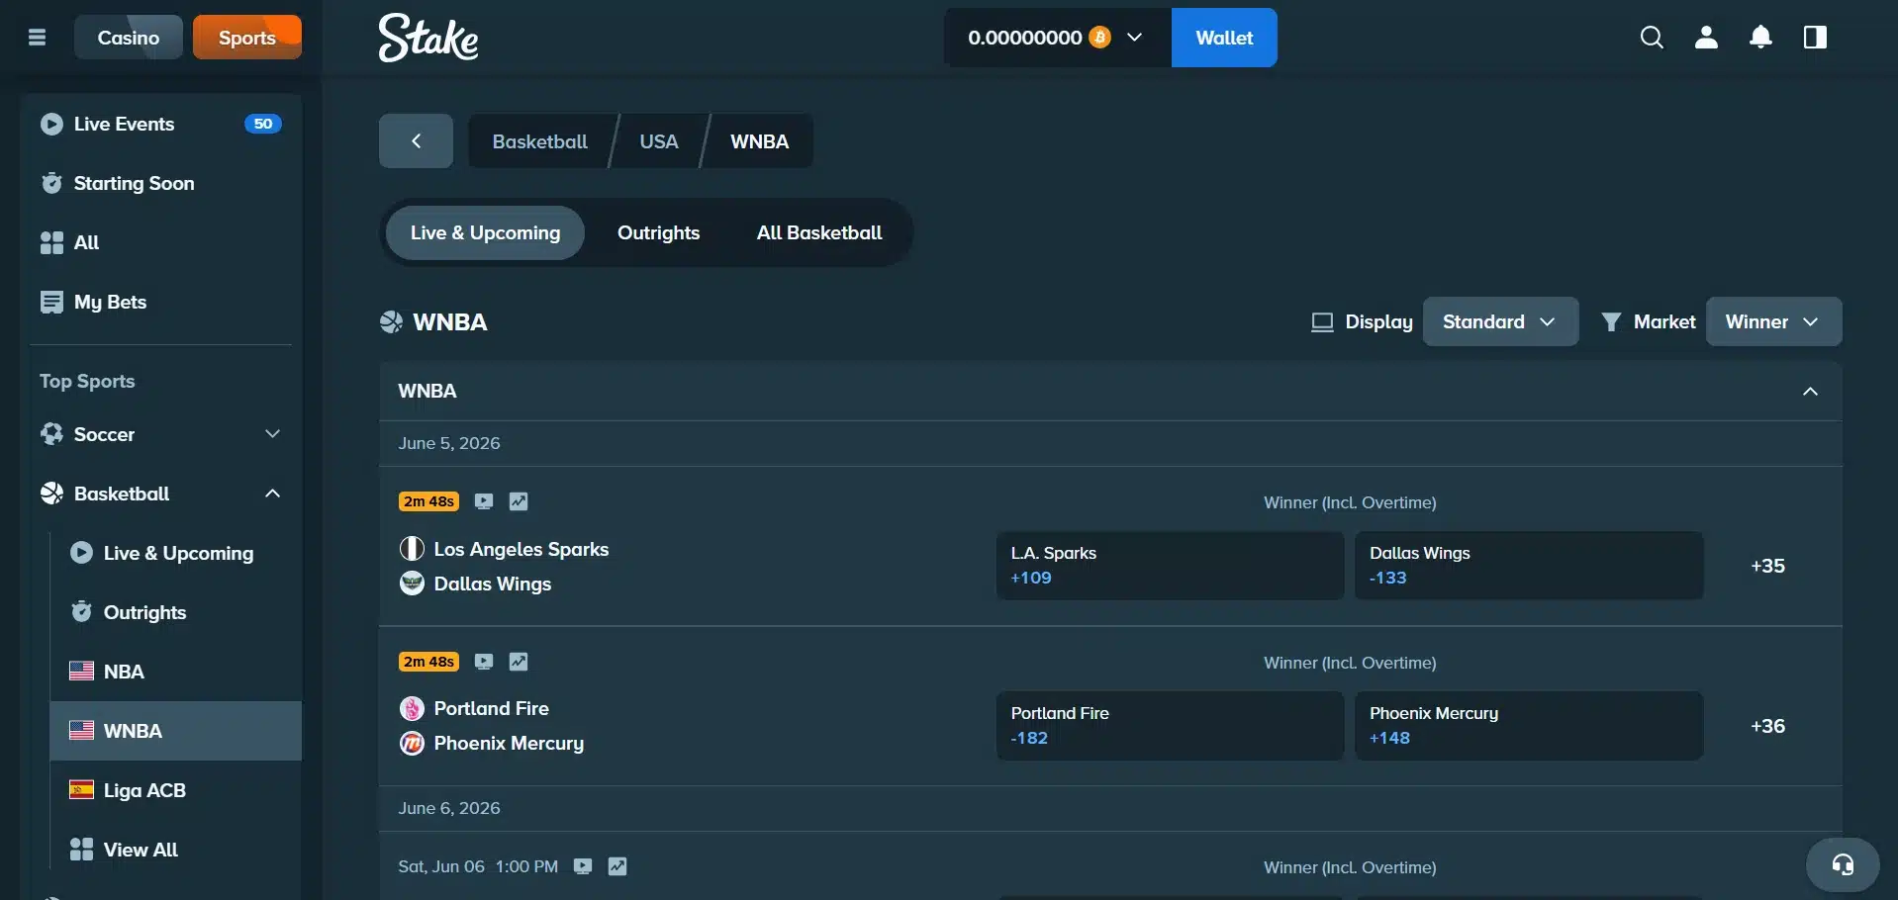Screen dimensions: 1898x900
Task: Open stream icon for Sat Jun 06 match
Action: point(583,866)
